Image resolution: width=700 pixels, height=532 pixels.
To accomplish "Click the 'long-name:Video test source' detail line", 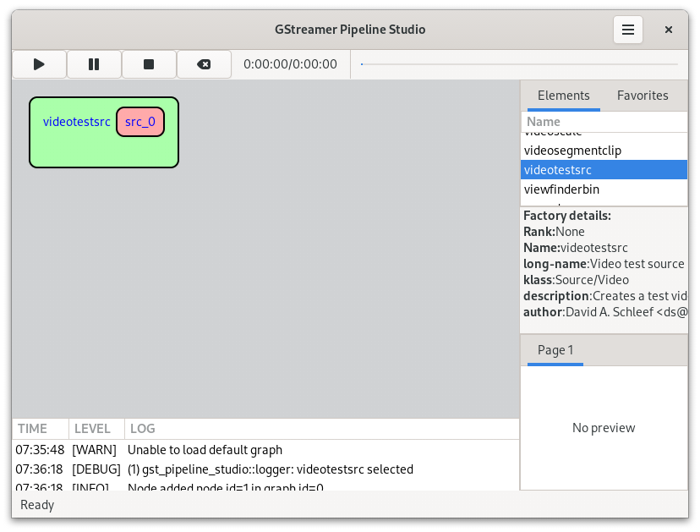I will coord(604,264).
